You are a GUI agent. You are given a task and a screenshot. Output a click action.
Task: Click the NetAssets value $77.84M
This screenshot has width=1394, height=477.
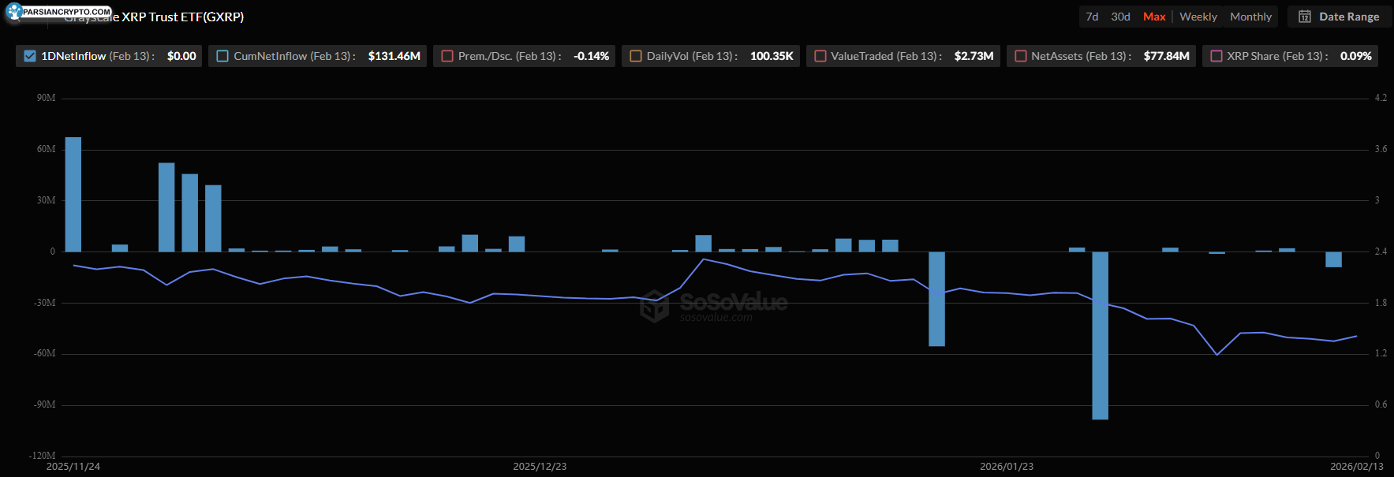(1166, 56)
